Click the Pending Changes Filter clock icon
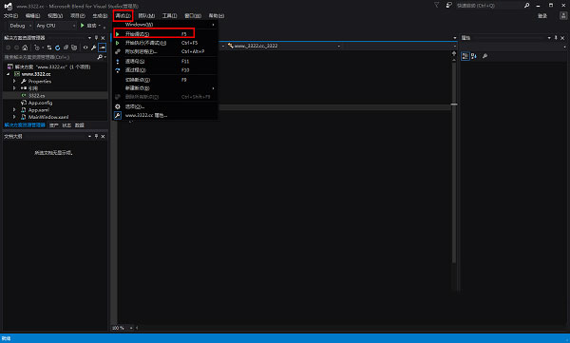 (x=37, y=48)
